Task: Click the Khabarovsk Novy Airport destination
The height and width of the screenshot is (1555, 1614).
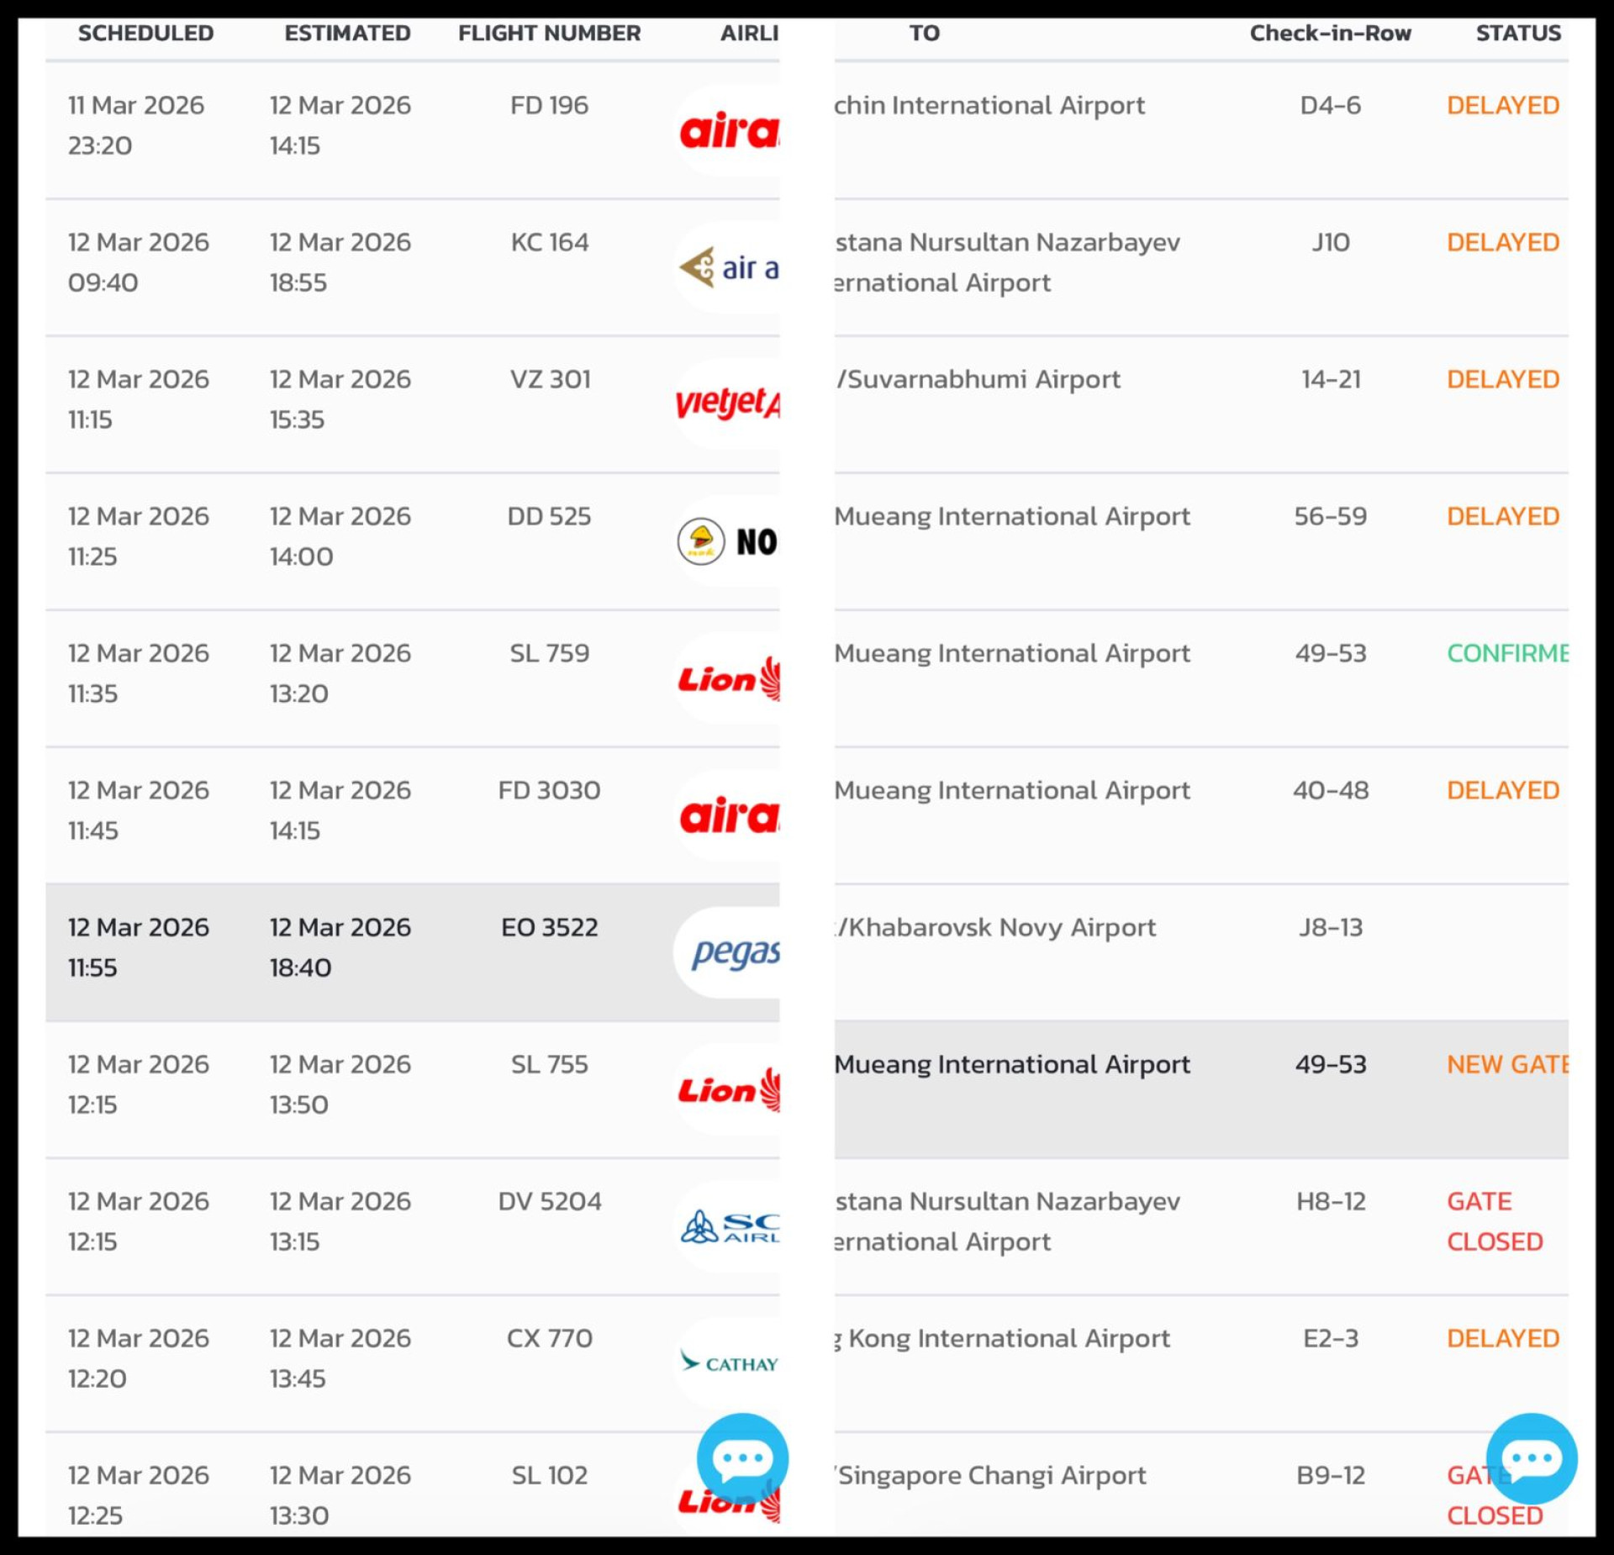Action: point(996,927)
